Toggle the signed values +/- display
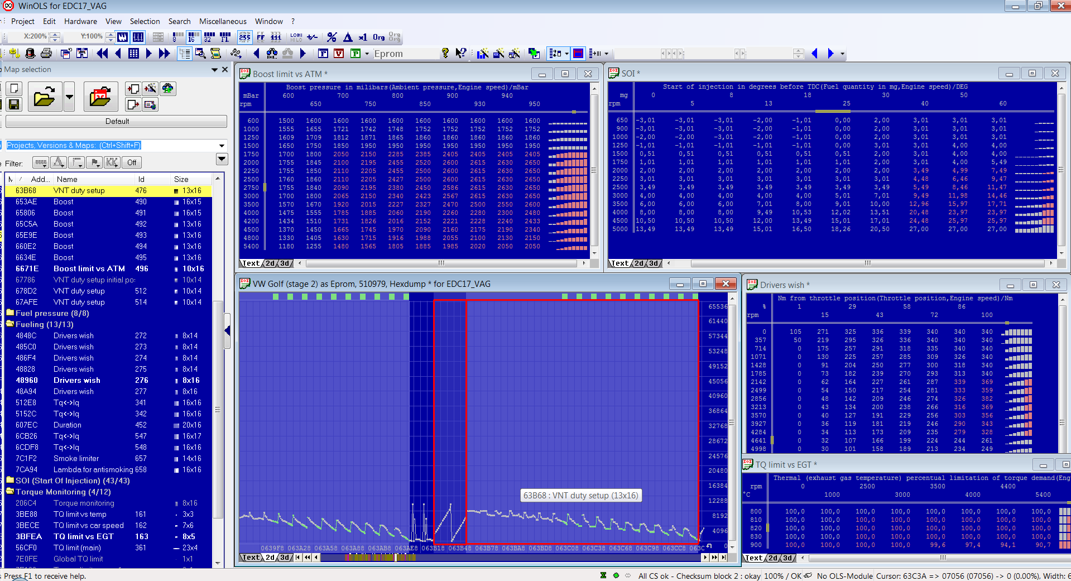 [313, 37]
